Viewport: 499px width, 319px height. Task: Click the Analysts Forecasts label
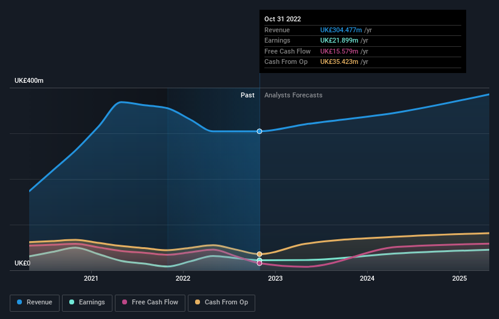point(294,95)
